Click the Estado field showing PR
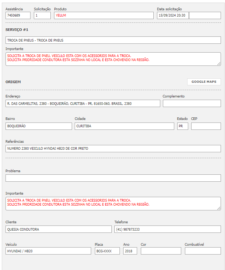Image resolution: width=225 pixels, height=270 pixels. click(x=182, y=126)
